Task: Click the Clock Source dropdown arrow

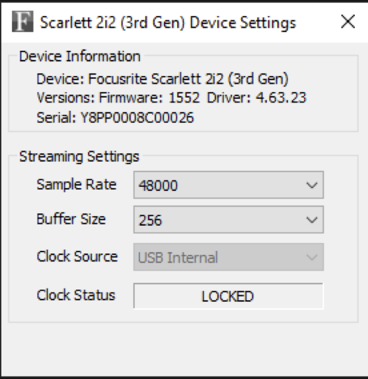Action: (x=311, y=258)
